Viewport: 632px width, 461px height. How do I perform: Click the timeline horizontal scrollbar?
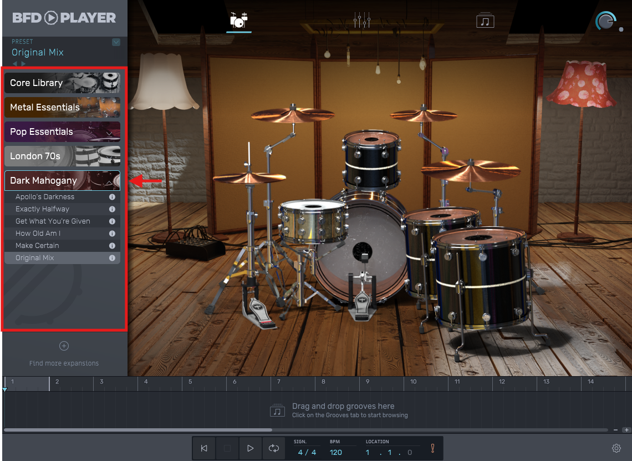coord(138,430)
